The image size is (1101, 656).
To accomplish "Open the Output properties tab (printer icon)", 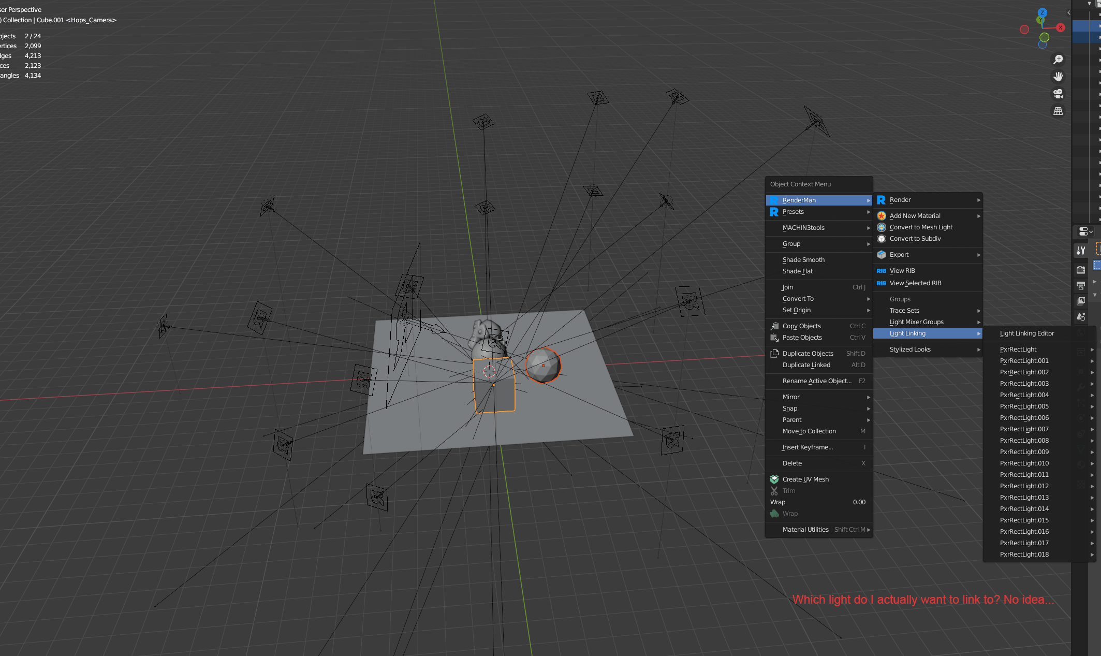I will click(x=1081, y=285).
